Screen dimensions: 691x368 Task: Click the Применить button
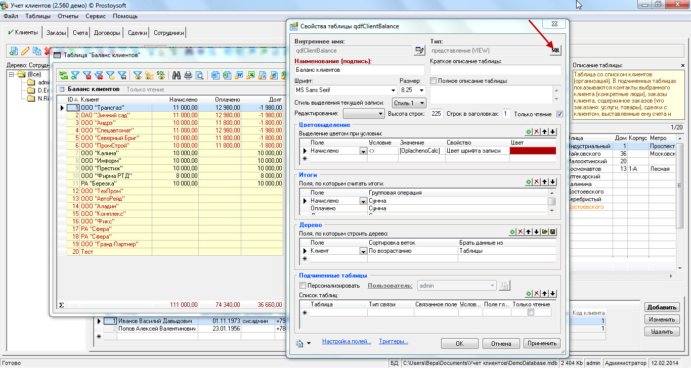[x=542, y=343]
